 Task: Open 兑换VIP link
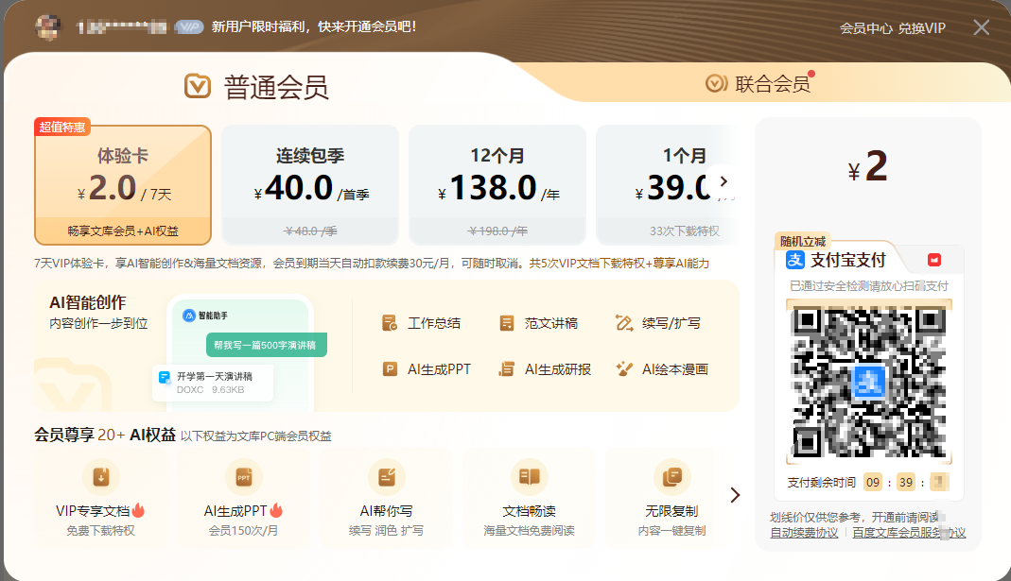tap(922, 28)
